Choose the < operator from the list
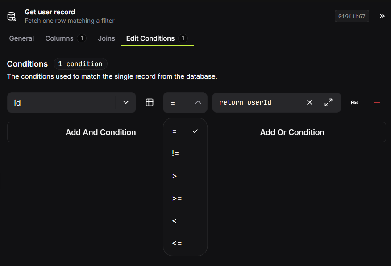Screen dimensions: 391x266 [x=185, y=221]
